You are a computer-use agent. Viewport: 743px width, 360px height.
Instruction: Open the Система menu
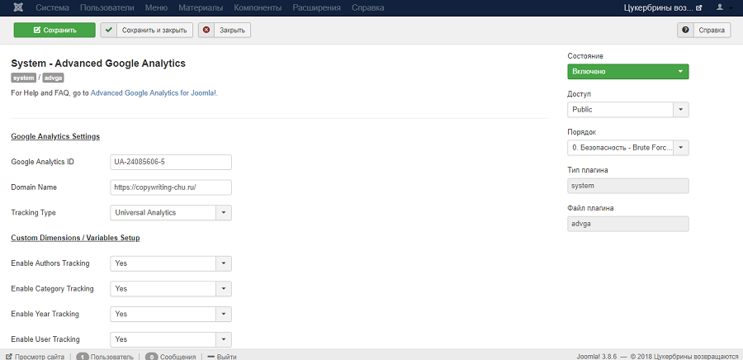tap(52, 7)
